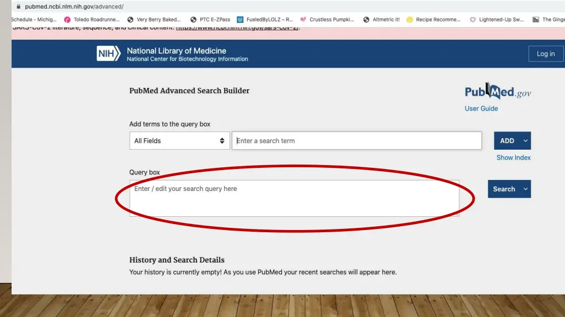Viewport: 565px width, 317px height.
Task: Click the Show Index link
Action: tap(514, 157)
